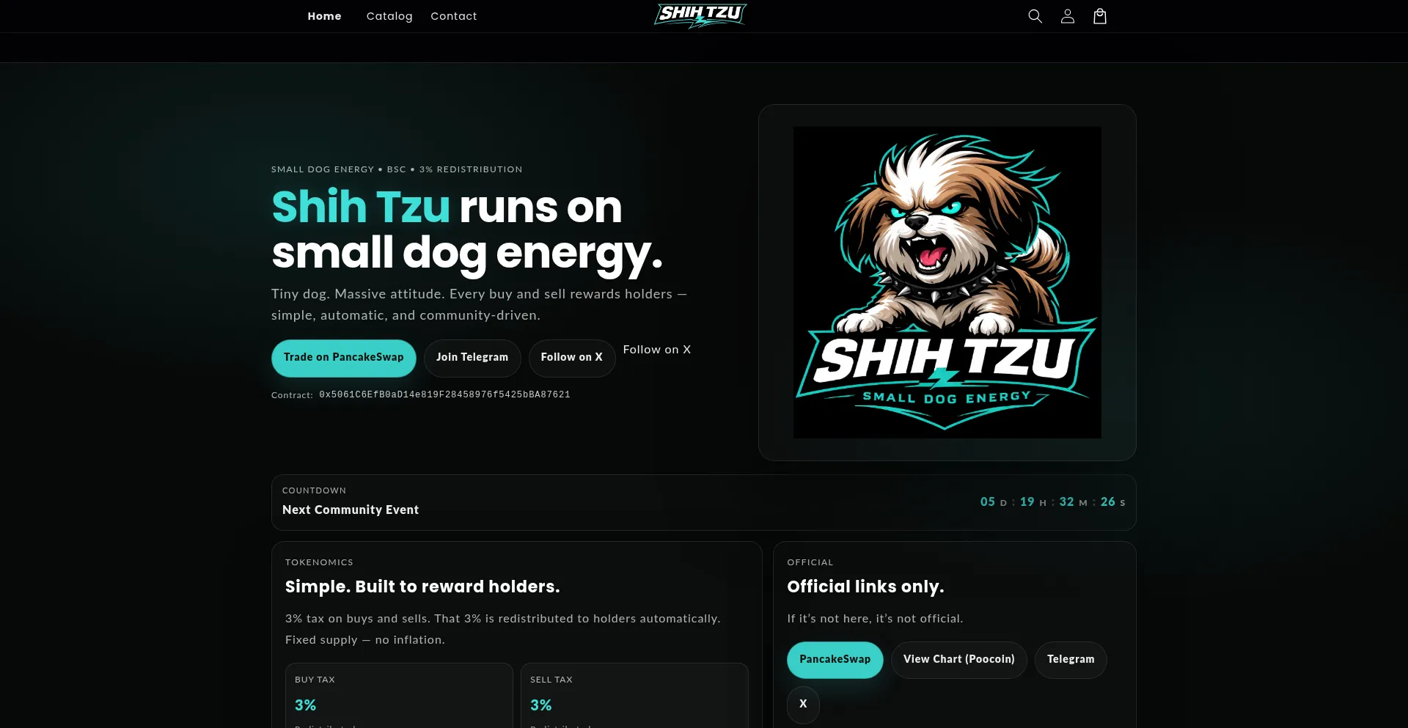The image size is (1408, 728).
Task: Click the Telegram official link button
Action: click(1071, 660)
